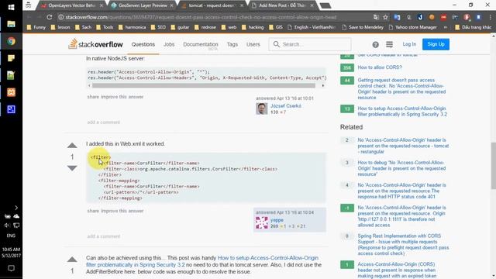Improve the NodeJS server answer
The image size is (496, 279).
(122, 97)
